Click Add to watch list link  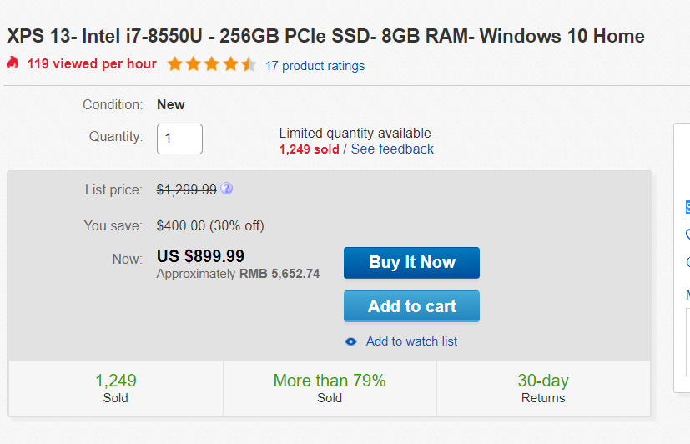411,341
